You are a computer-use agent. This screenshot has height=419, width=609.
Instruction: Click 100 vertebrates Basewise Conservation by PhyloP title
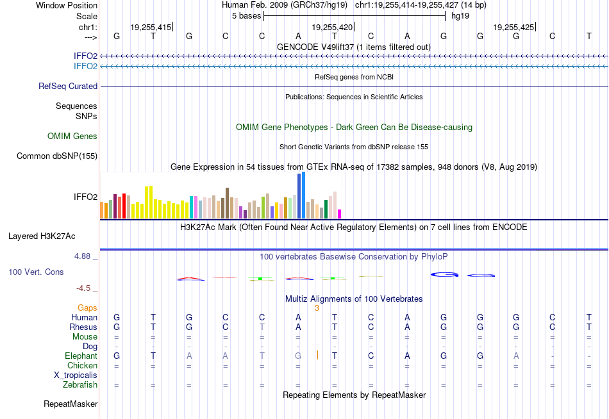354,257
